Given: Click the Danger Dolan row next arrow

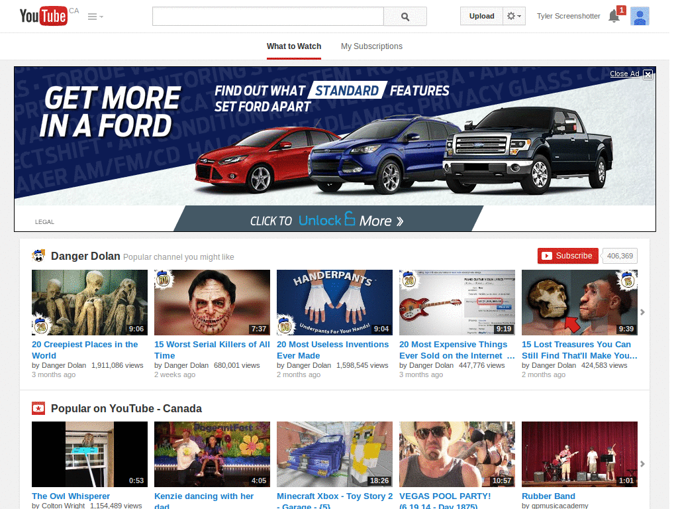Looking at the screenshot, I should (642, 312).
